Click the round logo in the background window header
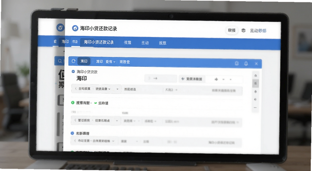Image resolution: width=312 pixels, height=171 pixels. point(60,27)
